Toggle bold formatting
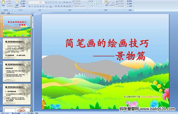Viewport: 178px width, 114px height. click(29, 7)
